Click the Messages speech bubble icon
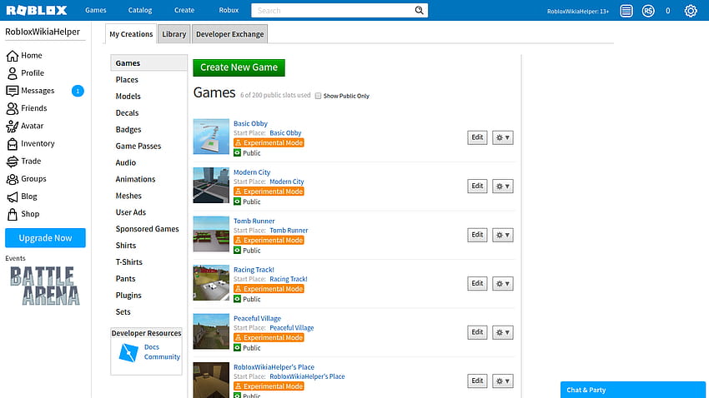Viewport: 709px width, 398px height. click(x=13, y=91)
